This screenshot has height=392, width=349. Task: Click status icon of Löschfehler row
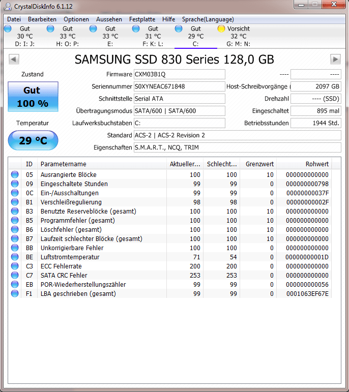[x=15, y=229]
